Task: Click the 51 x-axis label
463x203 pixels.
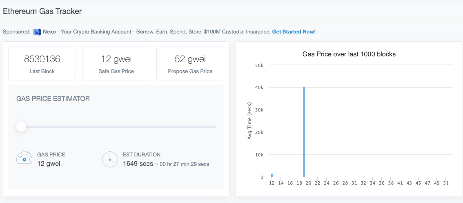Action: pos(446,183)
